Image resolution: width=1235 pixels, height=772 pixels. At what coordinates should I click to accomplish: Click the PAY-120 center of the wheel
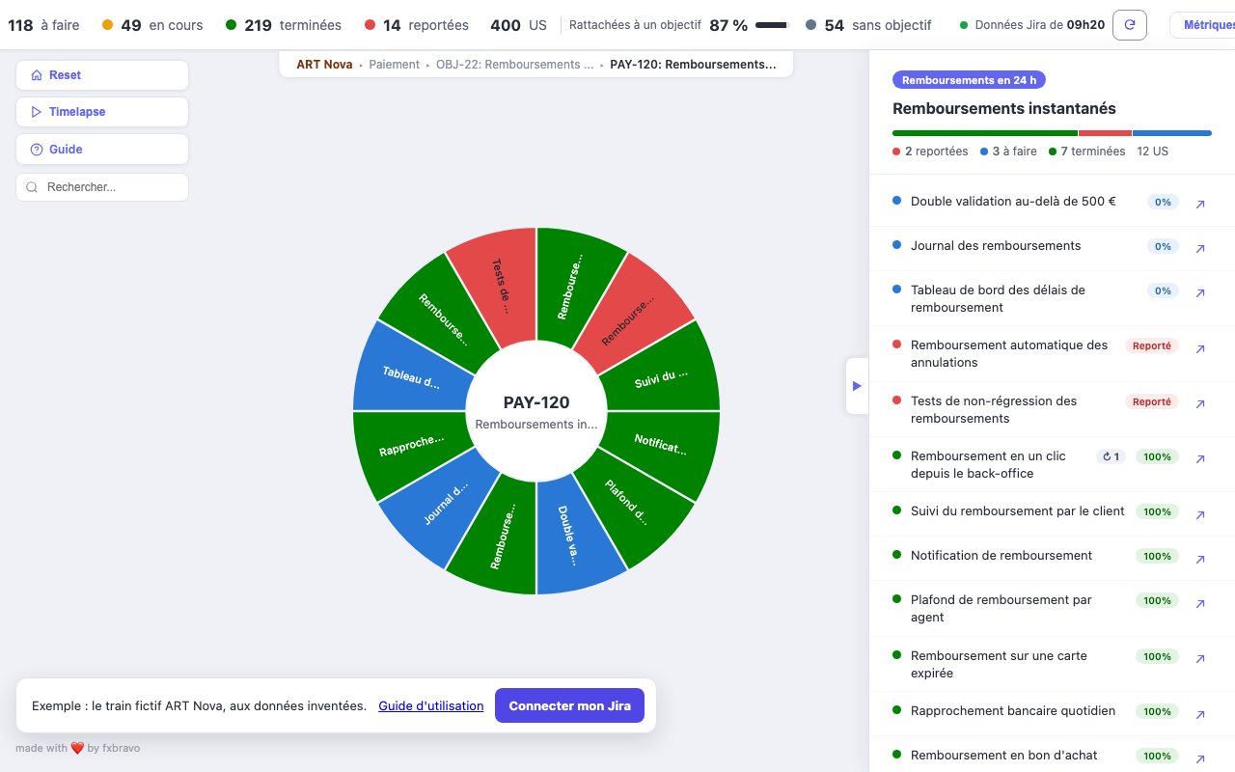click(x=536, y=411)
